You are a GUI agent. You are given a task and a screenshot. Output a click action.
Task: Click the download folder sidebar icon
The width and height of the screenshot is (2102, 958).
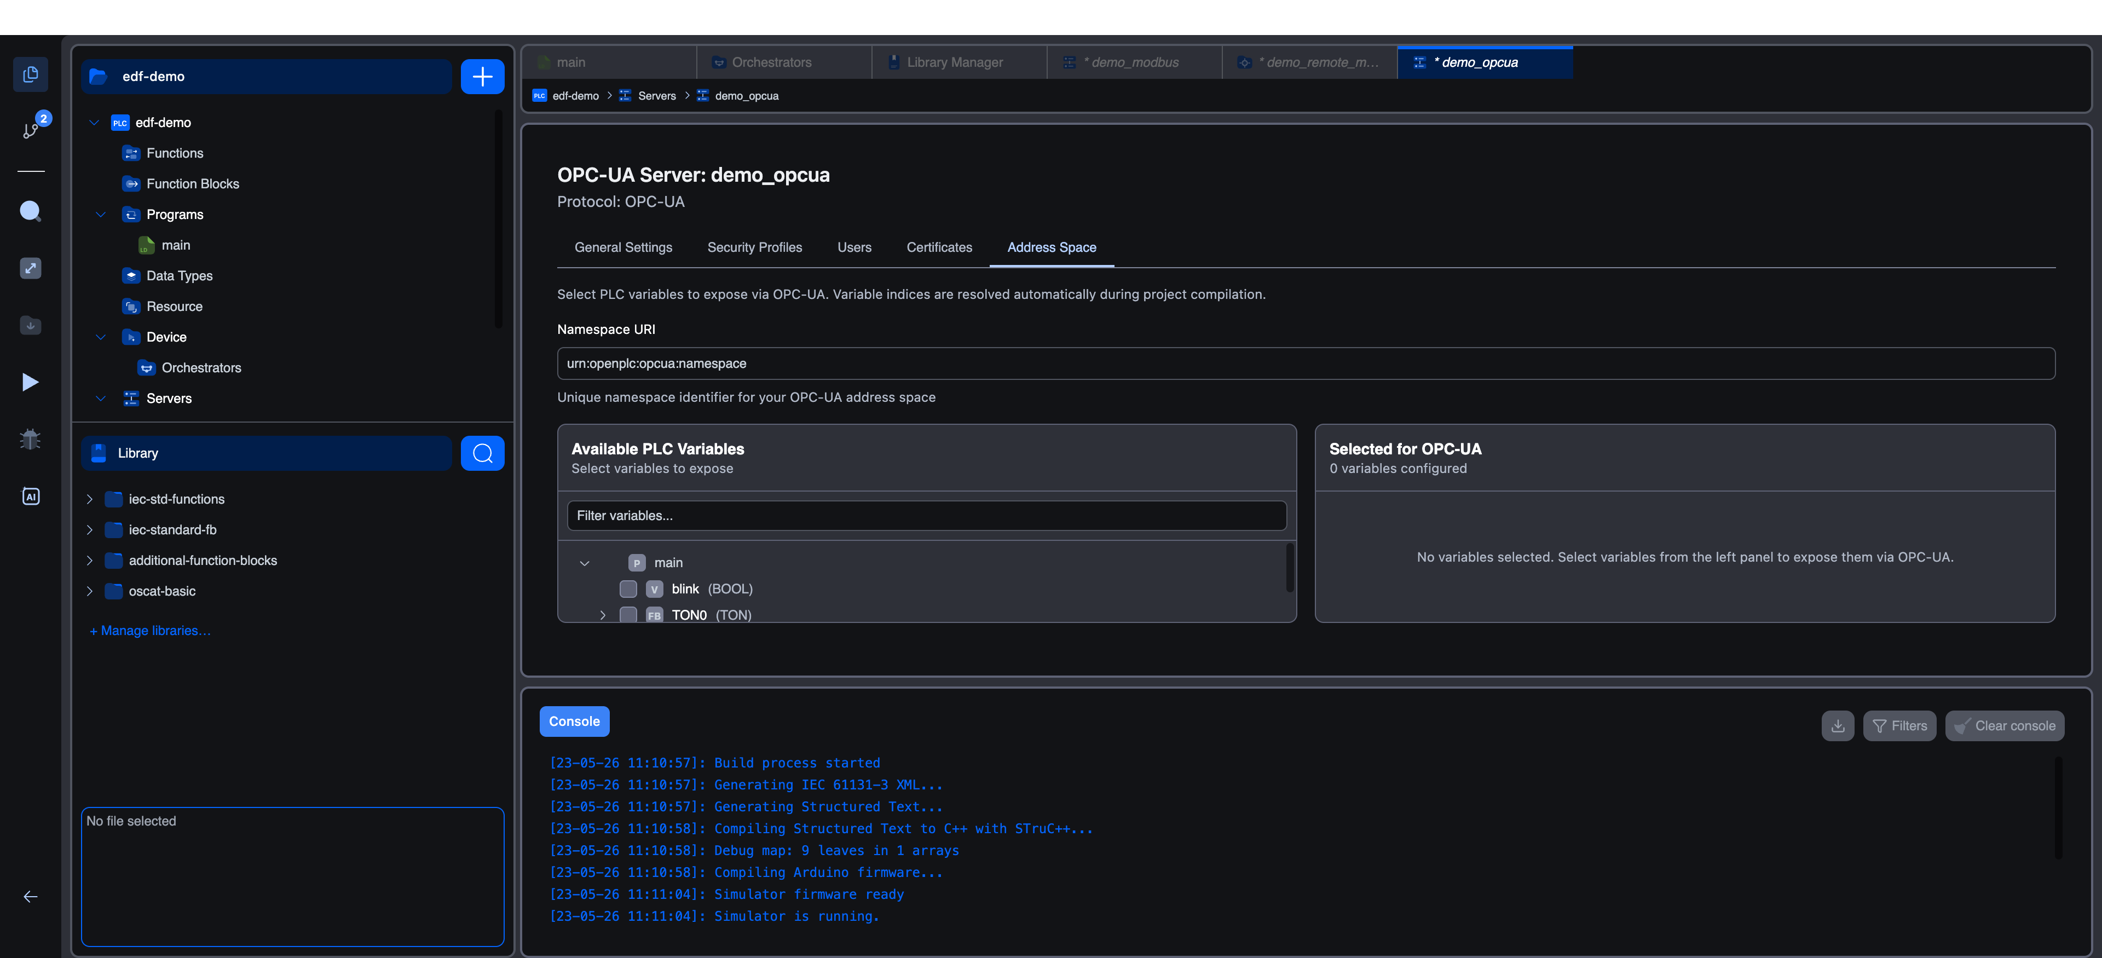(x=30, y=326)
